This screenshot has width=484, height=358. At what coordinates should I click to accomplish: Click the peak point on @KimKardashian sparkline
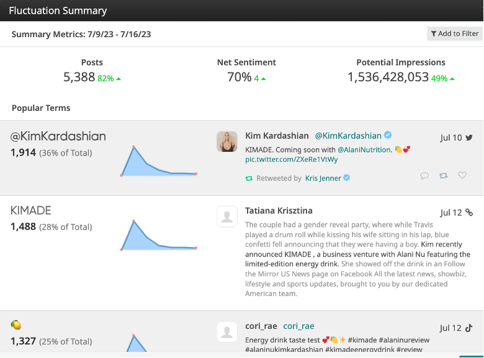click(133, 147)
